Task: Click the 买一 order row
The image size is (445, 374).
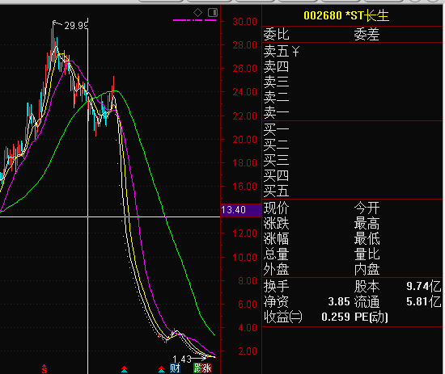Action: coord(352,130)
